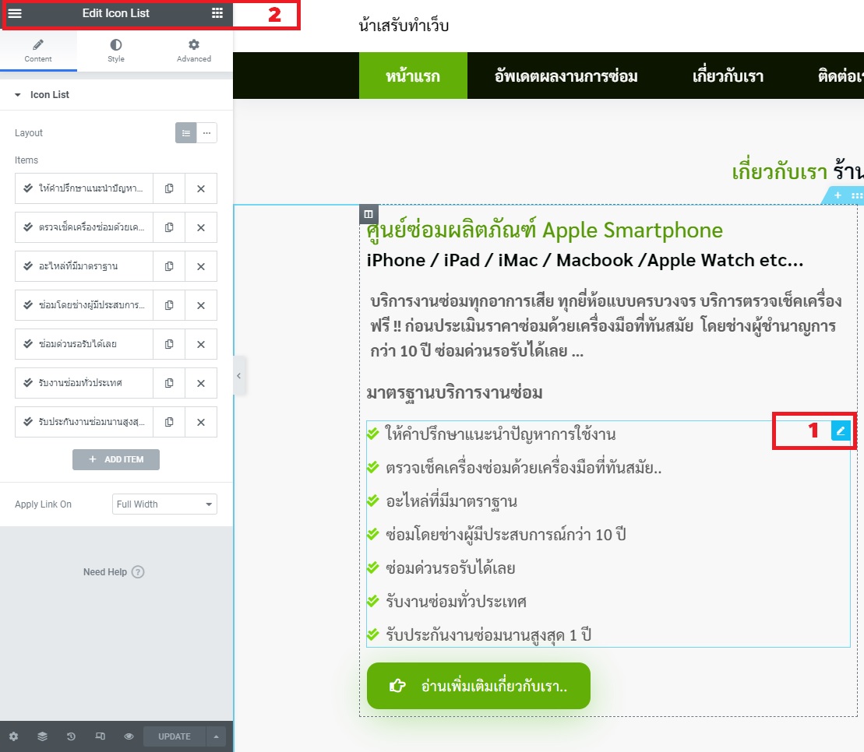
Task: Click the blue pencil edit widget handle
Action: coord(841,430)
